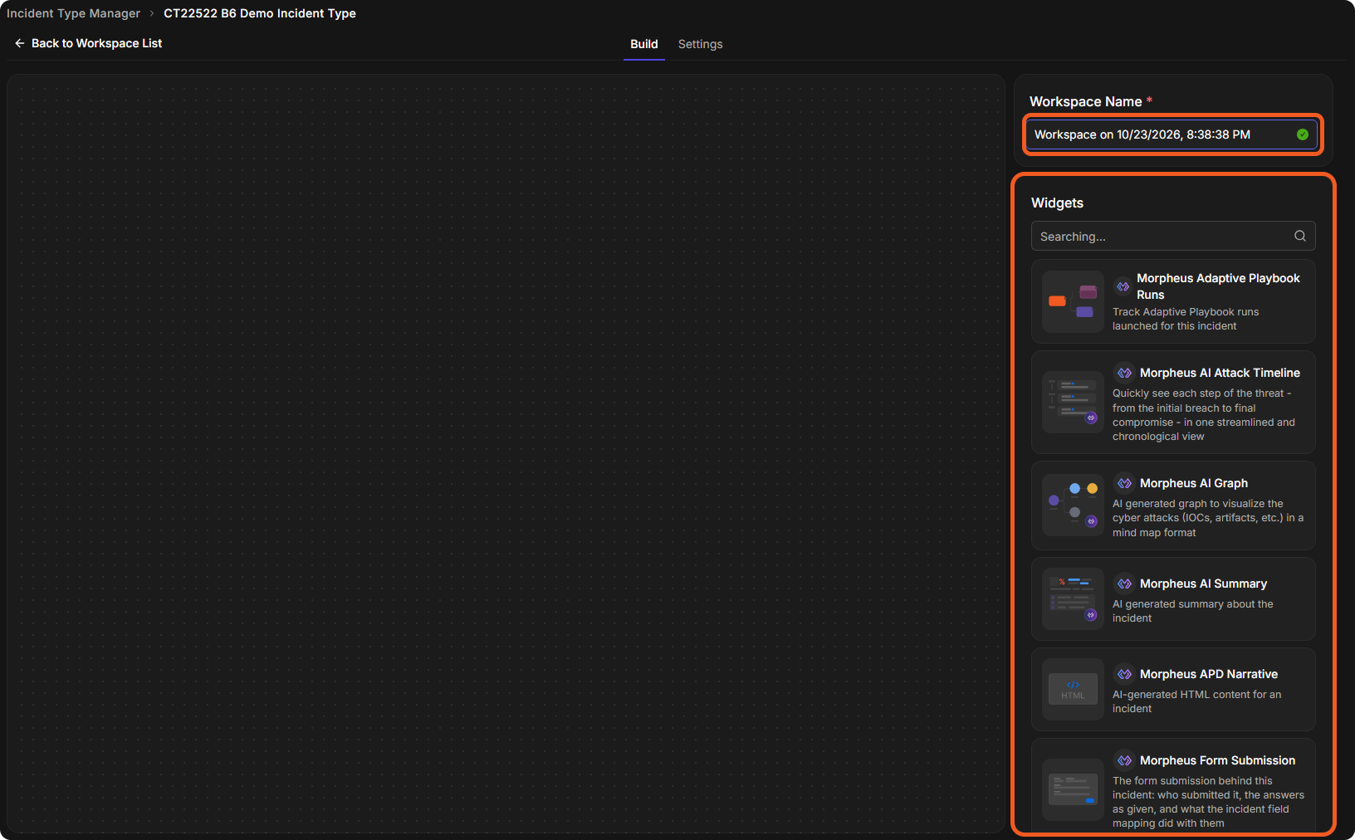
Task: Go back to Workspace List
Action: 88,43
